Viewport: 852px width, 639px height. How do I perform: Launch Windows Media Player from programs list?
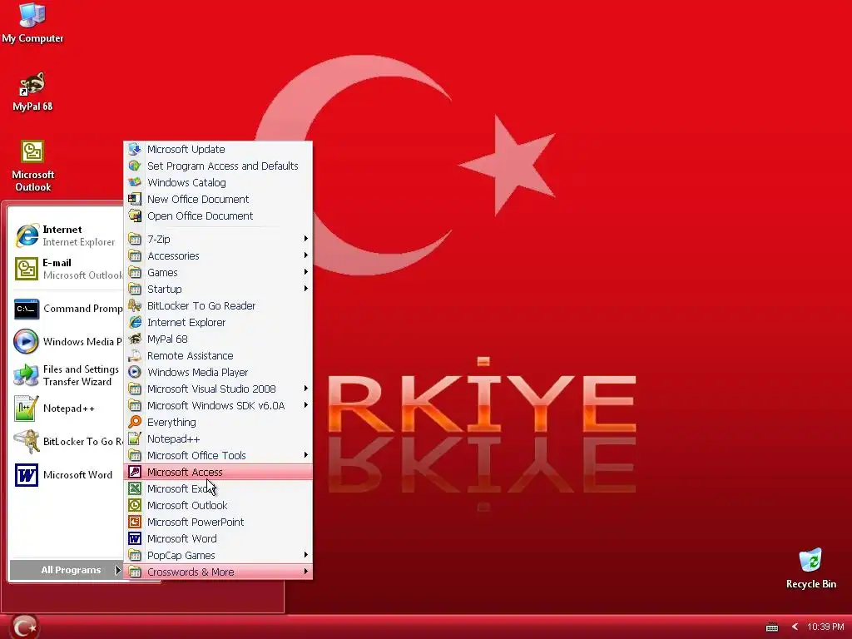tap(218, 372)
